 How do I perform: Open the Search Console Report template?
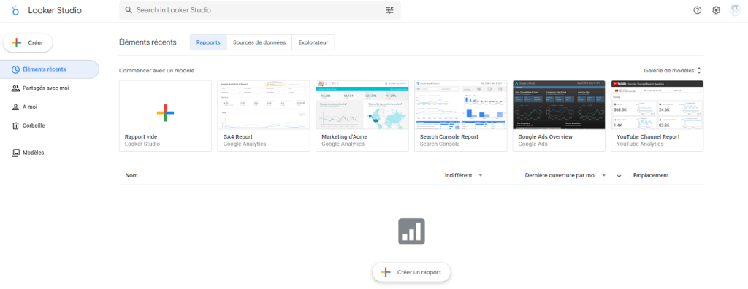460,116
